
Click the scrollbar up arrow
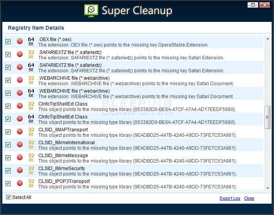(267, 39)
